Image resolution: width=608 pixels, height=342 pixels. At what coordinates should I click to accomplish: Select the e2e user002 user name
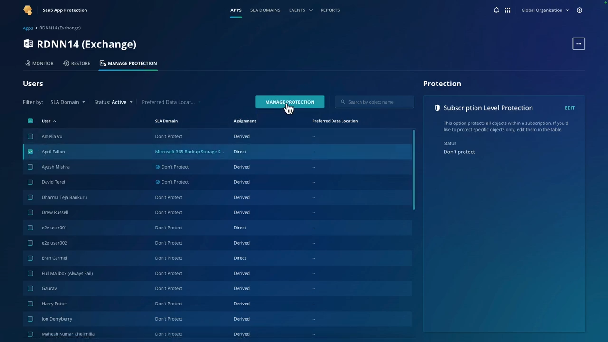(54, 243)
